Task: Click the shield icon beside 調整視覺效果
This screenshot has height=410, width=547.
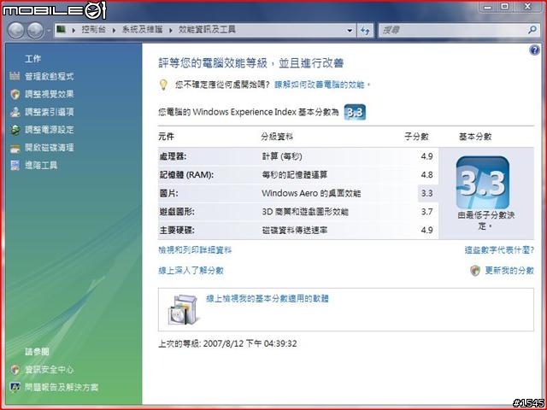Action: tap(15, 94)
